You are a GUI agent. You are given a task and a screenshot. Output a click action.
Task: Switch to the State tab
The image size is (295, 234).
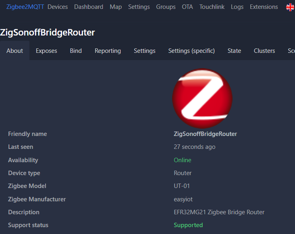point(234,51)
